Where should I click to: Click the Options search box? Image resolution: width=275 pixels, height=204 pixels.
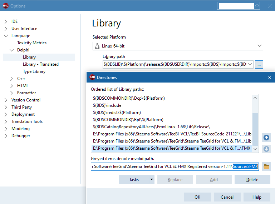coord(236,6)
